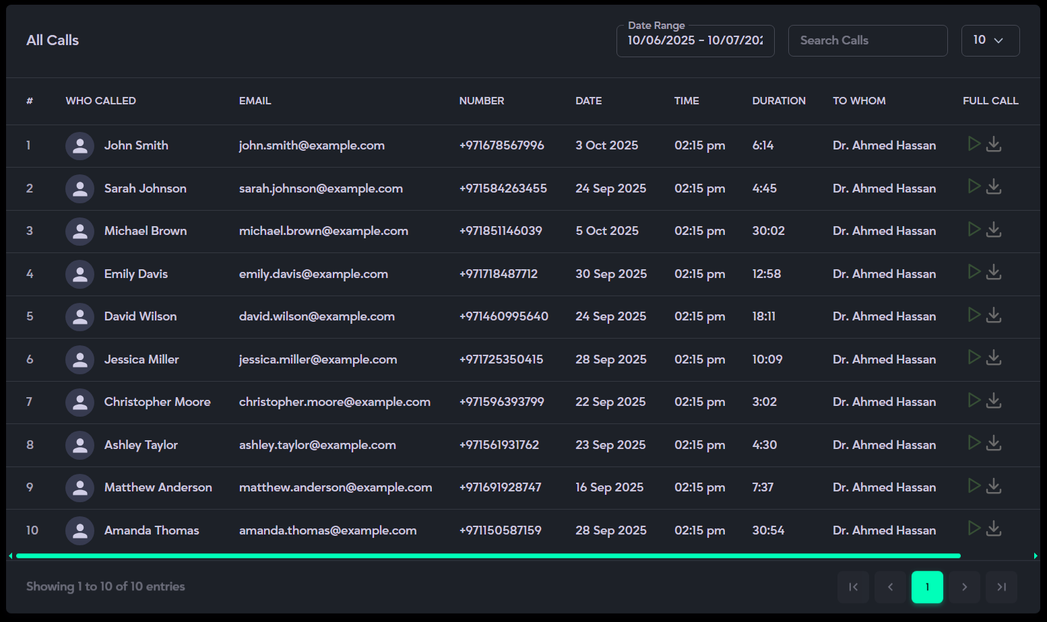Open the Date Range picker
Screen dimensions: 1047x622
pyautogui.click(x=695, y=41)
